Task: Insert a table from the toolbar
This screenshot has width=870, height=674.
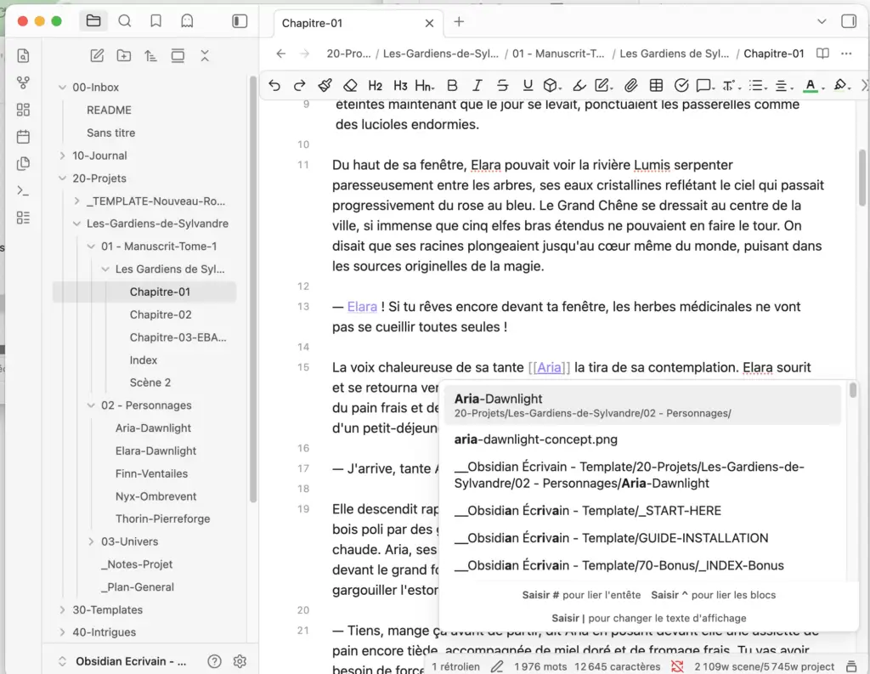Action: click(x=656, y=85)
